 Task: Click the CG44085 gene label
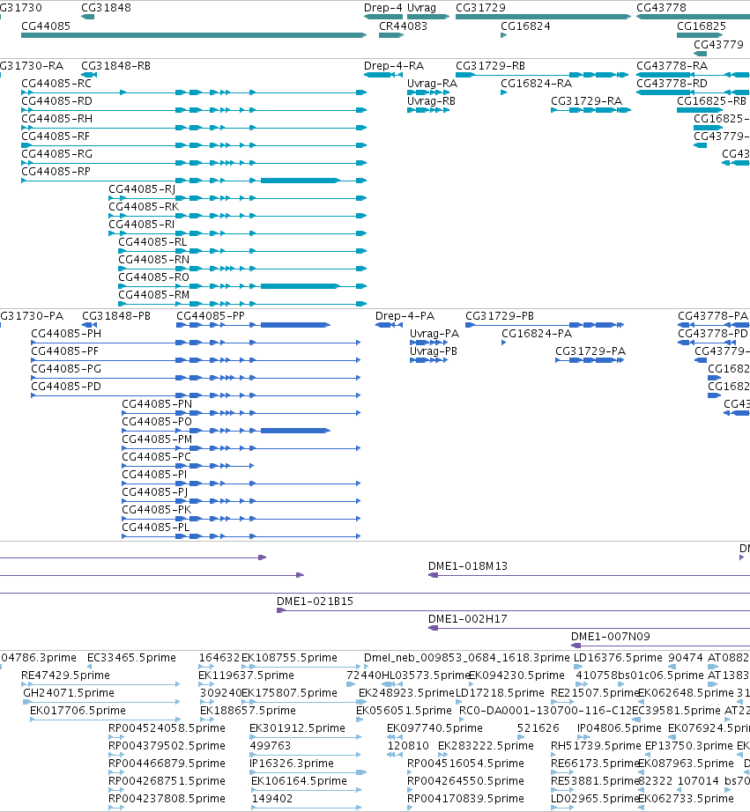pyautogui.click(x=46, y=26)
